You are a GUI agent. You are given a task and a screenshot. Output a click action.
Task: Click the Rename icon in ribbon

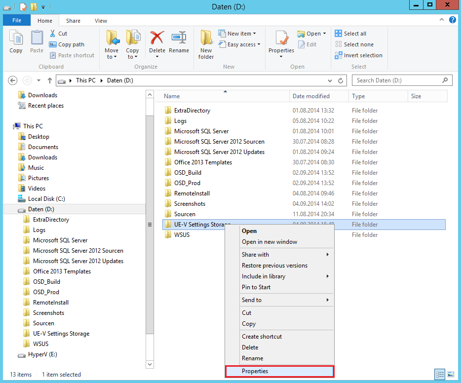point(179,38)
